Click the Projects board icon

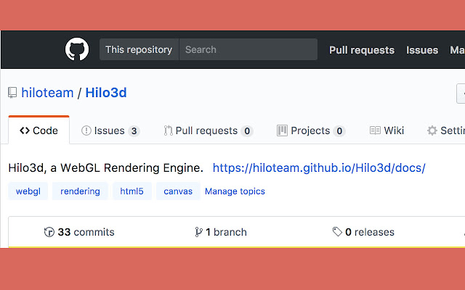(x=282, y=130)
